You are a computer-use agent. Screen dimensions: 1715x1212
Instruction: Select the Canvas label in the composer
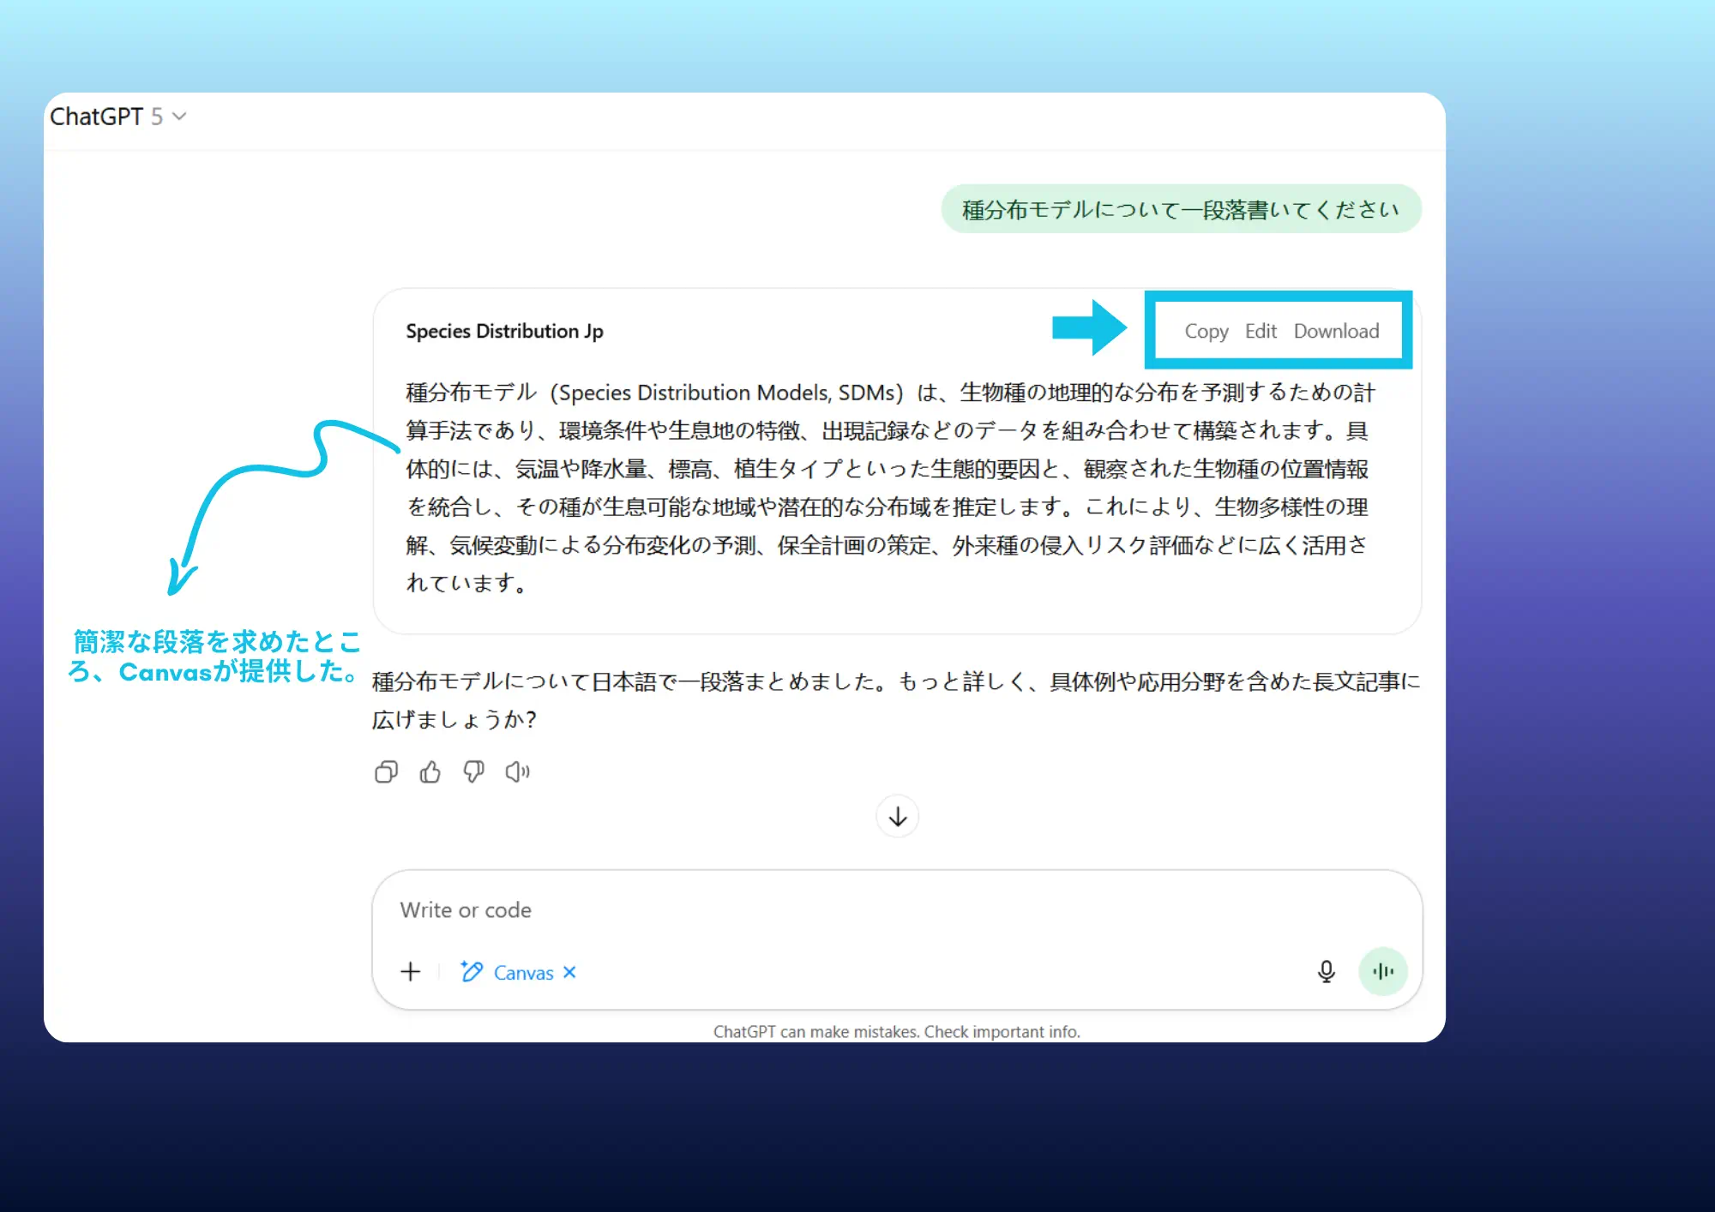pos(524,973)
